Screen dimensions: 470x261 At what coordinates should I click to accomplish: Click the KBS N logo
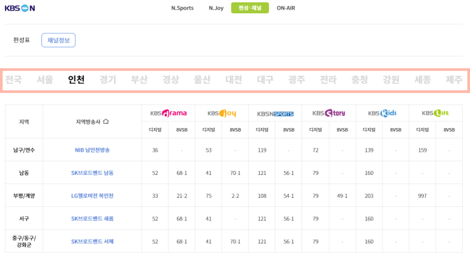(20, 8)
